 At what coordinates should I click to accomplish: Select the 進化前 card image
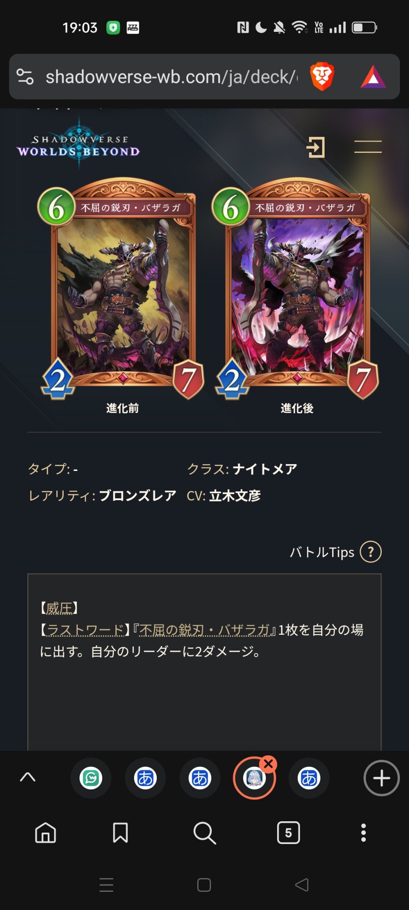pos(122,289)
